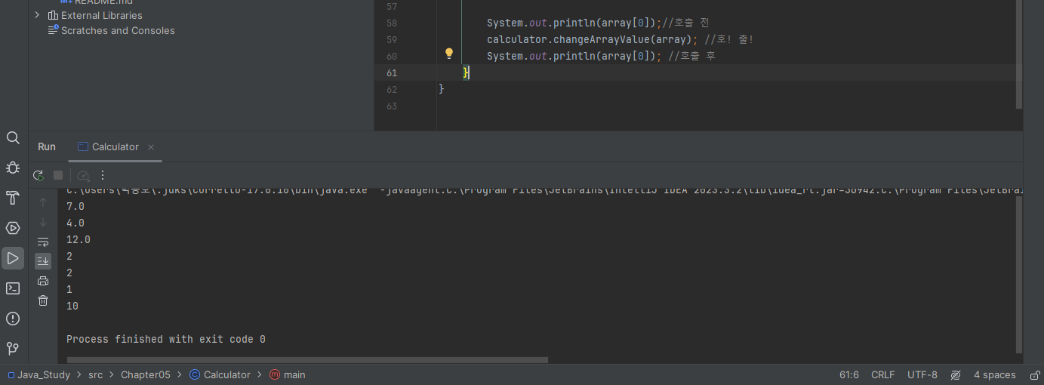Viewport: 1044px width, 385px height.
Task: Click the editor vertical scrollbar
Action: point(1020,54)
